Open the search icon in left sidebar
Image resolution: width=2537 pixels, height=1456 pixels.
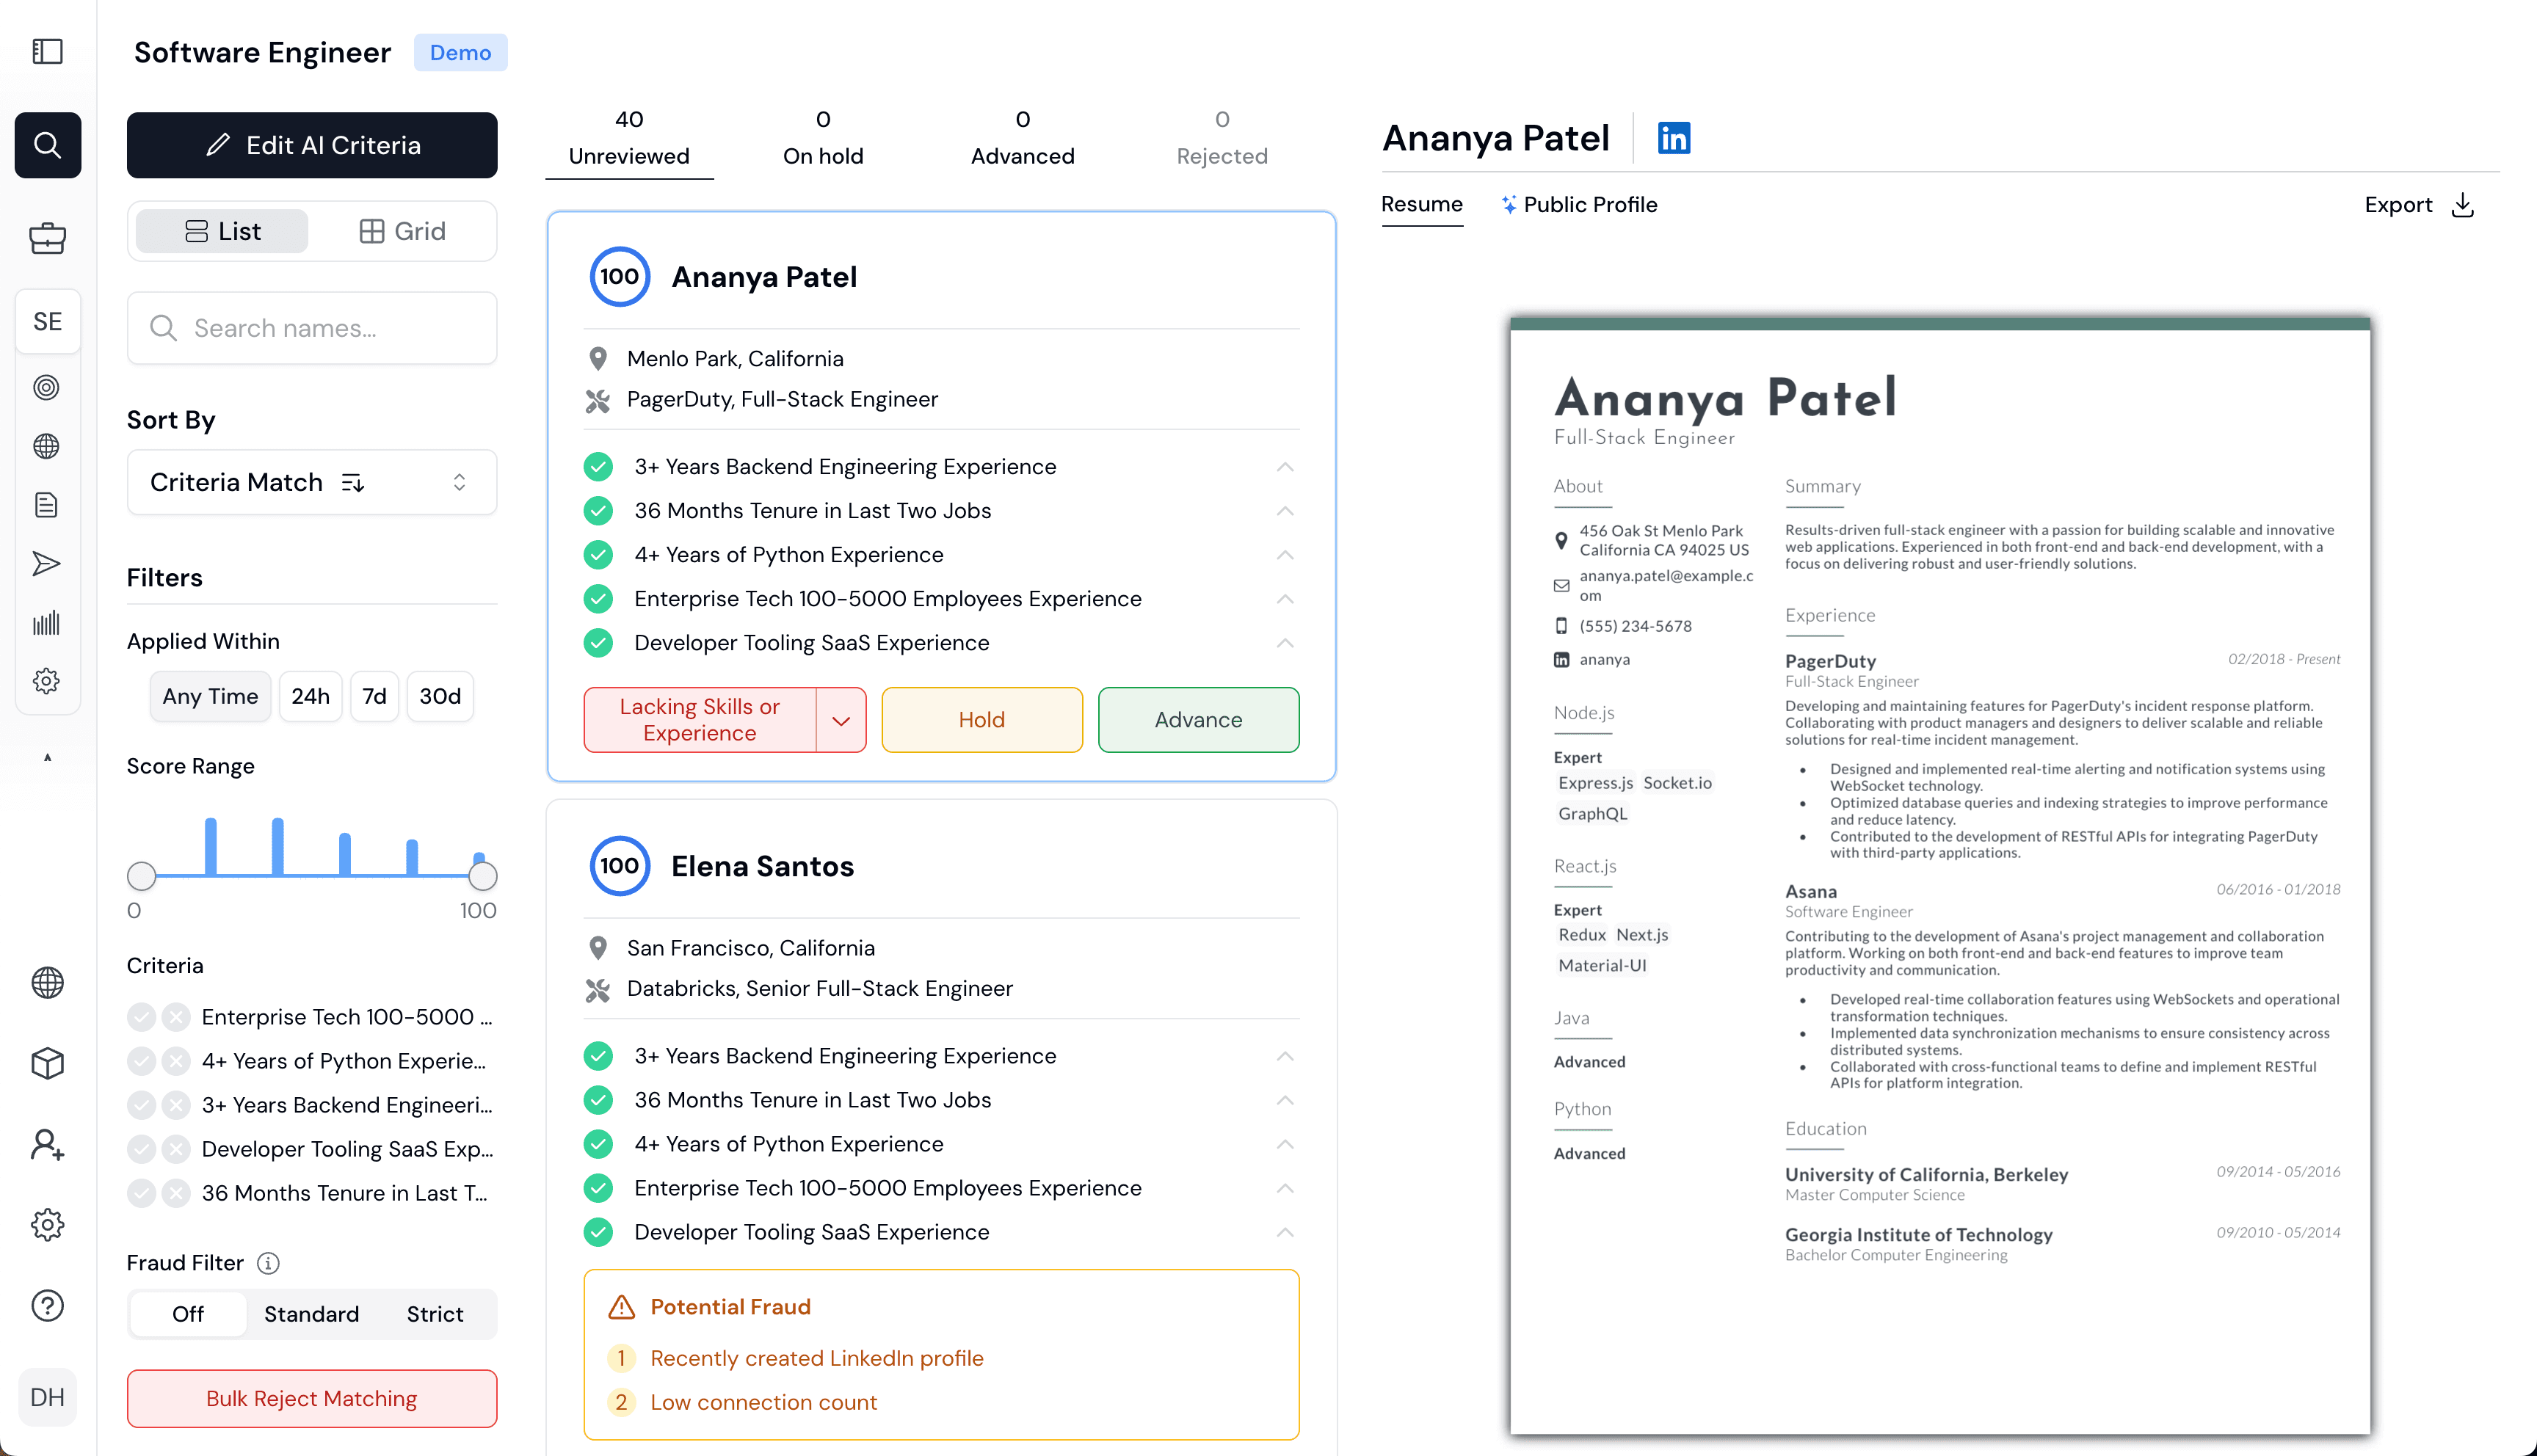(47, 145)
